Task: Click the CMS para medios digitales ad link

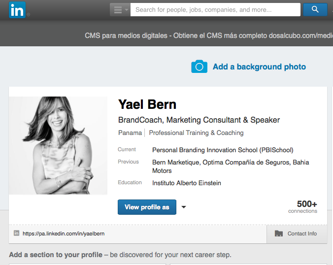Action: click(x=207, y=35)
